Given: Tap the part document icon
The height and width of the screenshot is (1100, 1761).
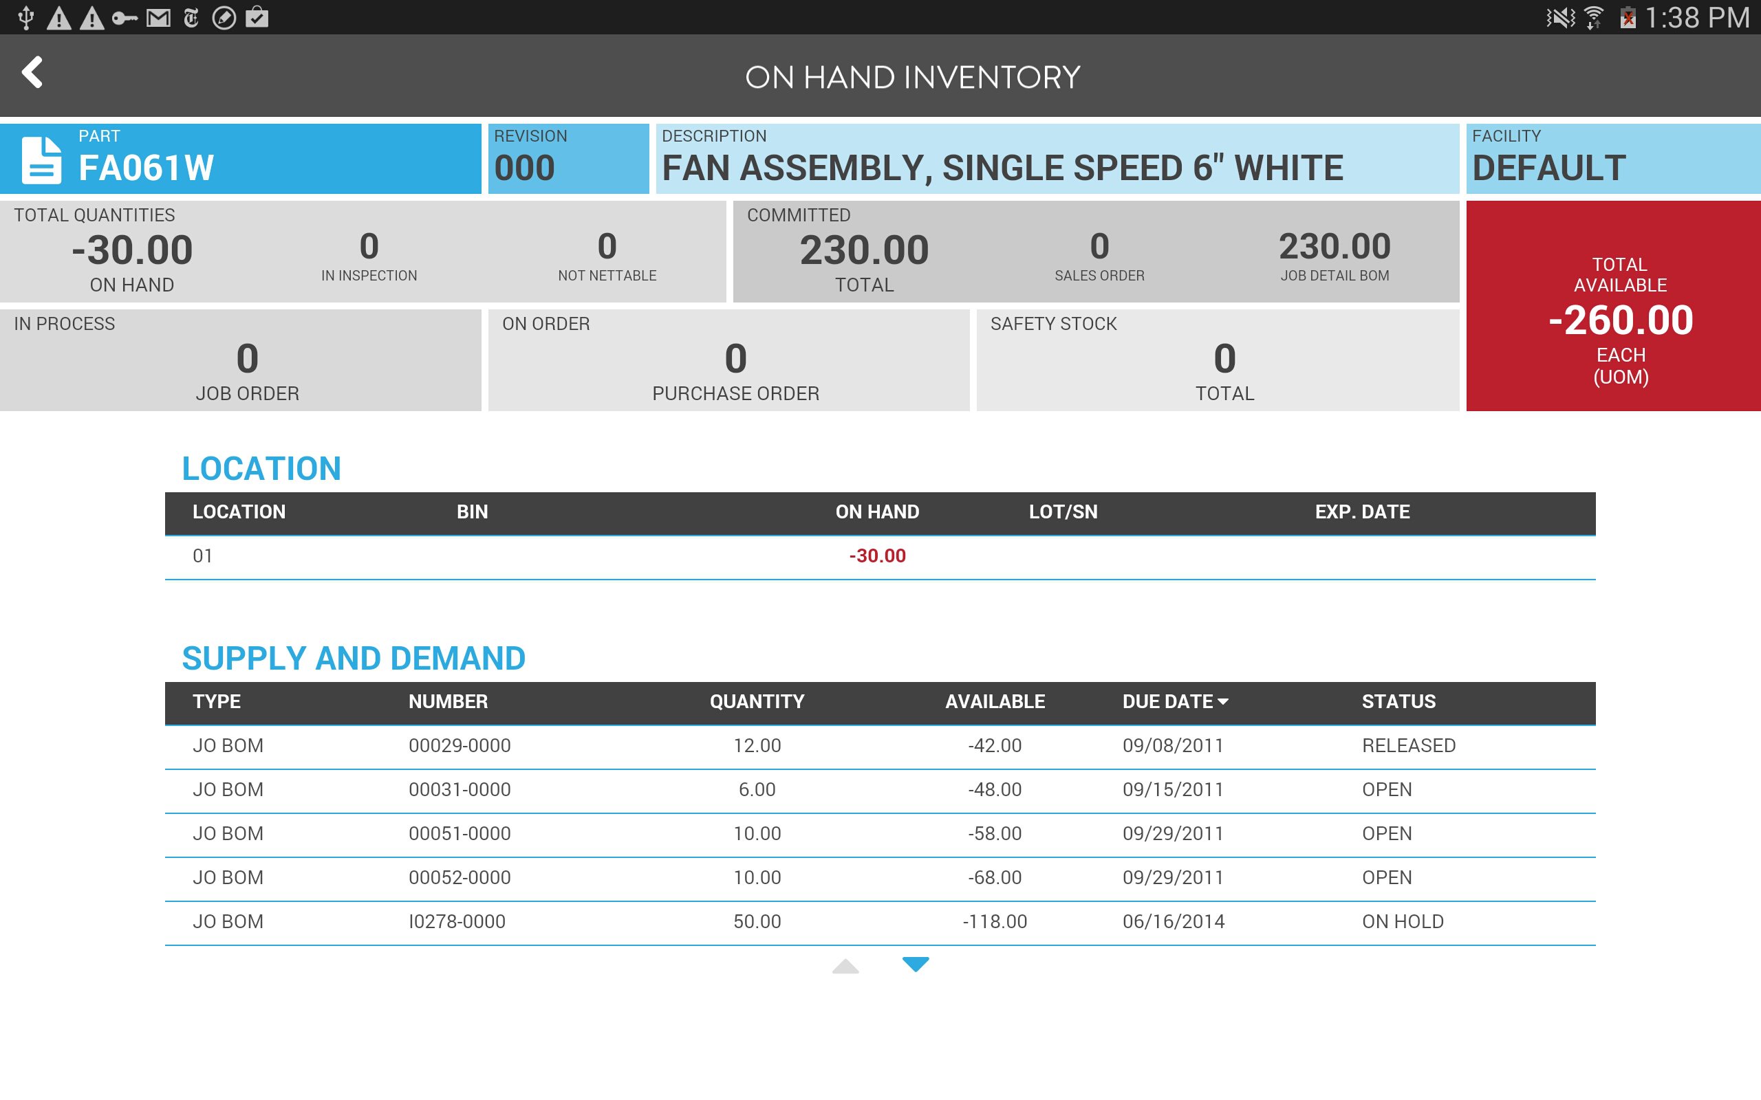Looking at the screenshot, I should coord(41,159).
